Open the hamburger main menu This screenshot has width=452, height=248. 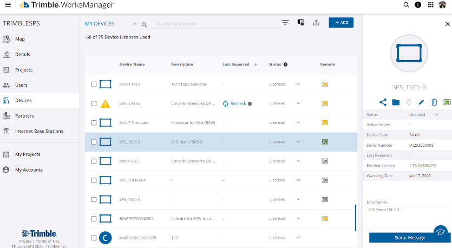pos(8,5)
